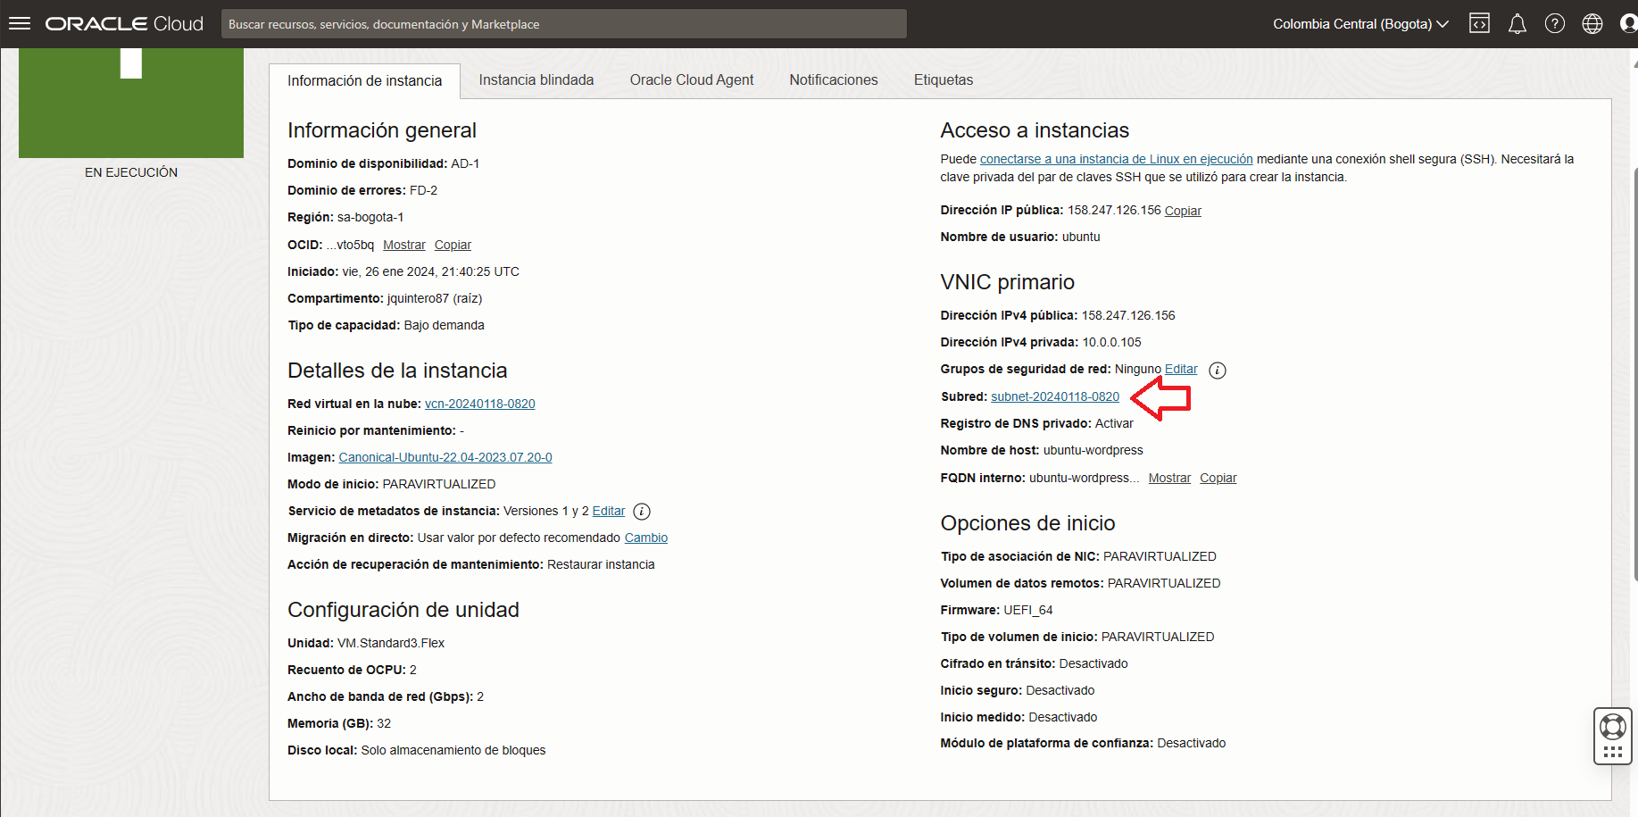This screenshot has width=1638, height=817.
Task: Open the Canonical-Ubuntu-22.04 image link
Action: (x=445, y=457)
